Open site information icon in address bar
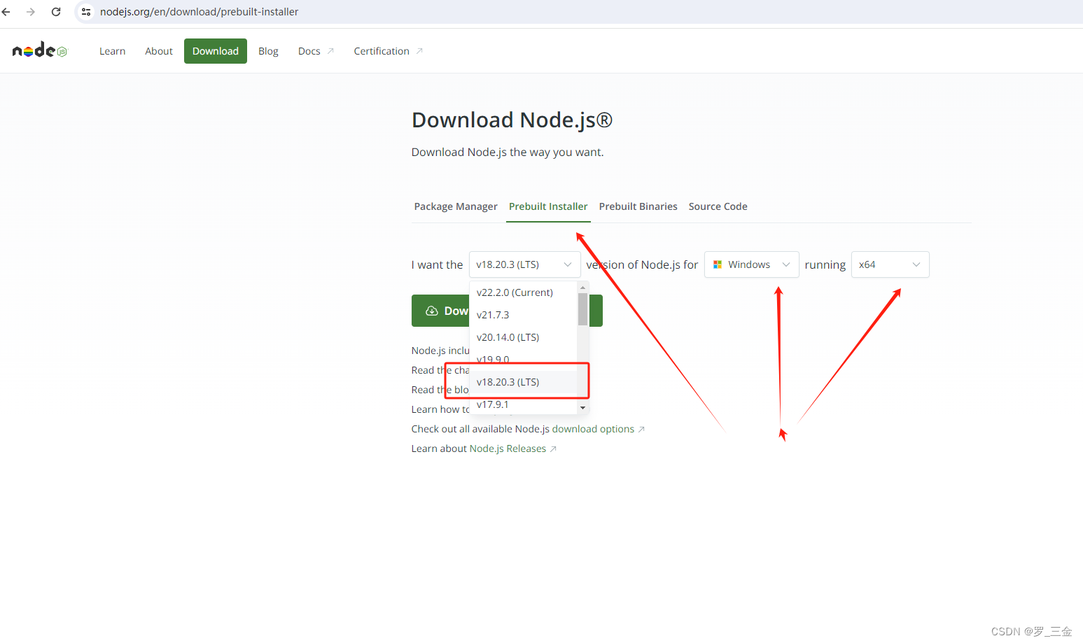 pyautogui.click(x=86, y=12)
